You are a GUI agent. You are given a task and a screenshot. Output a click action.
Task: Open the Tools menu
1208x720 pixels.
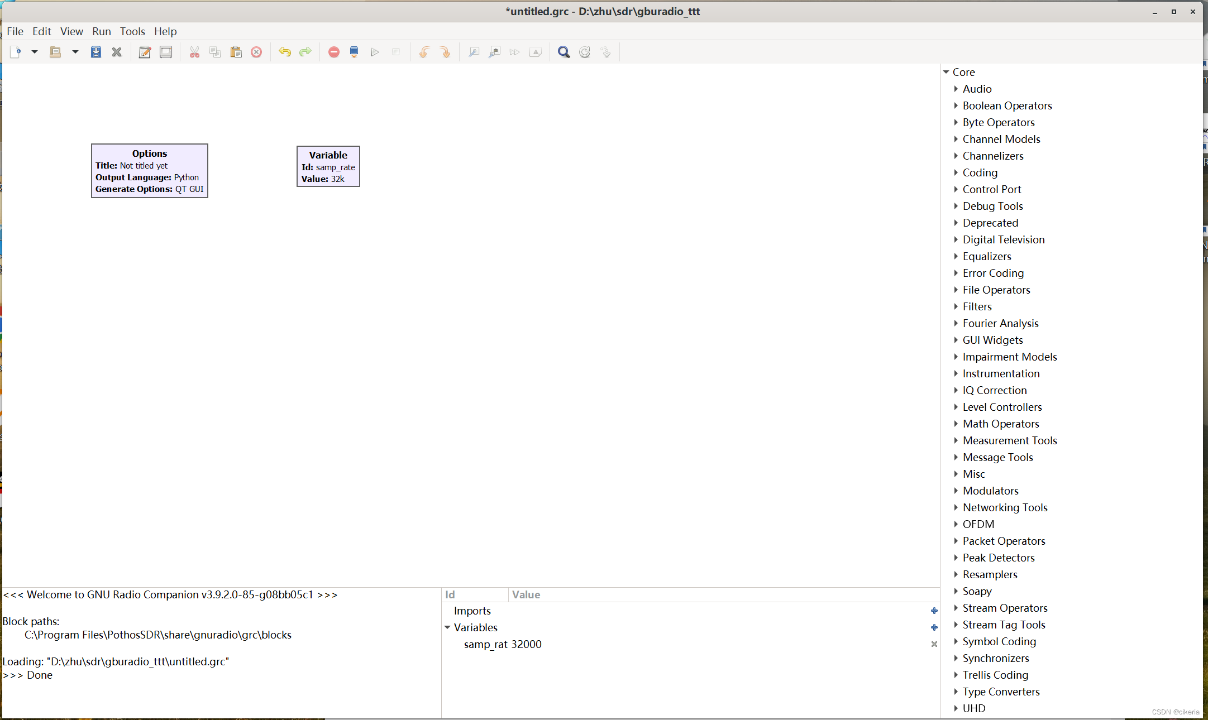(132, 31)
